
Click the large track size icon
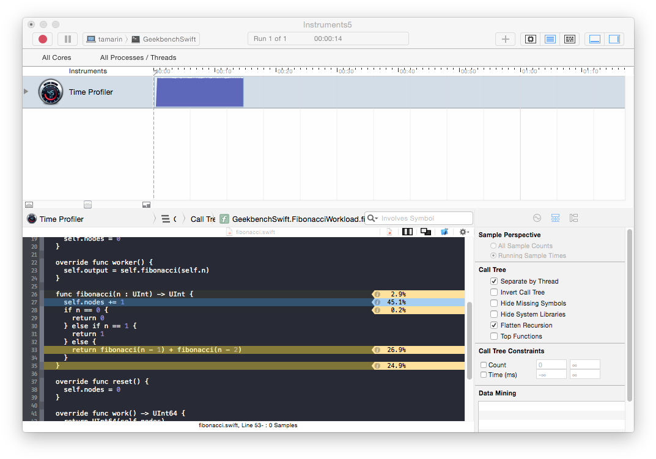click(x=146, y=205)
